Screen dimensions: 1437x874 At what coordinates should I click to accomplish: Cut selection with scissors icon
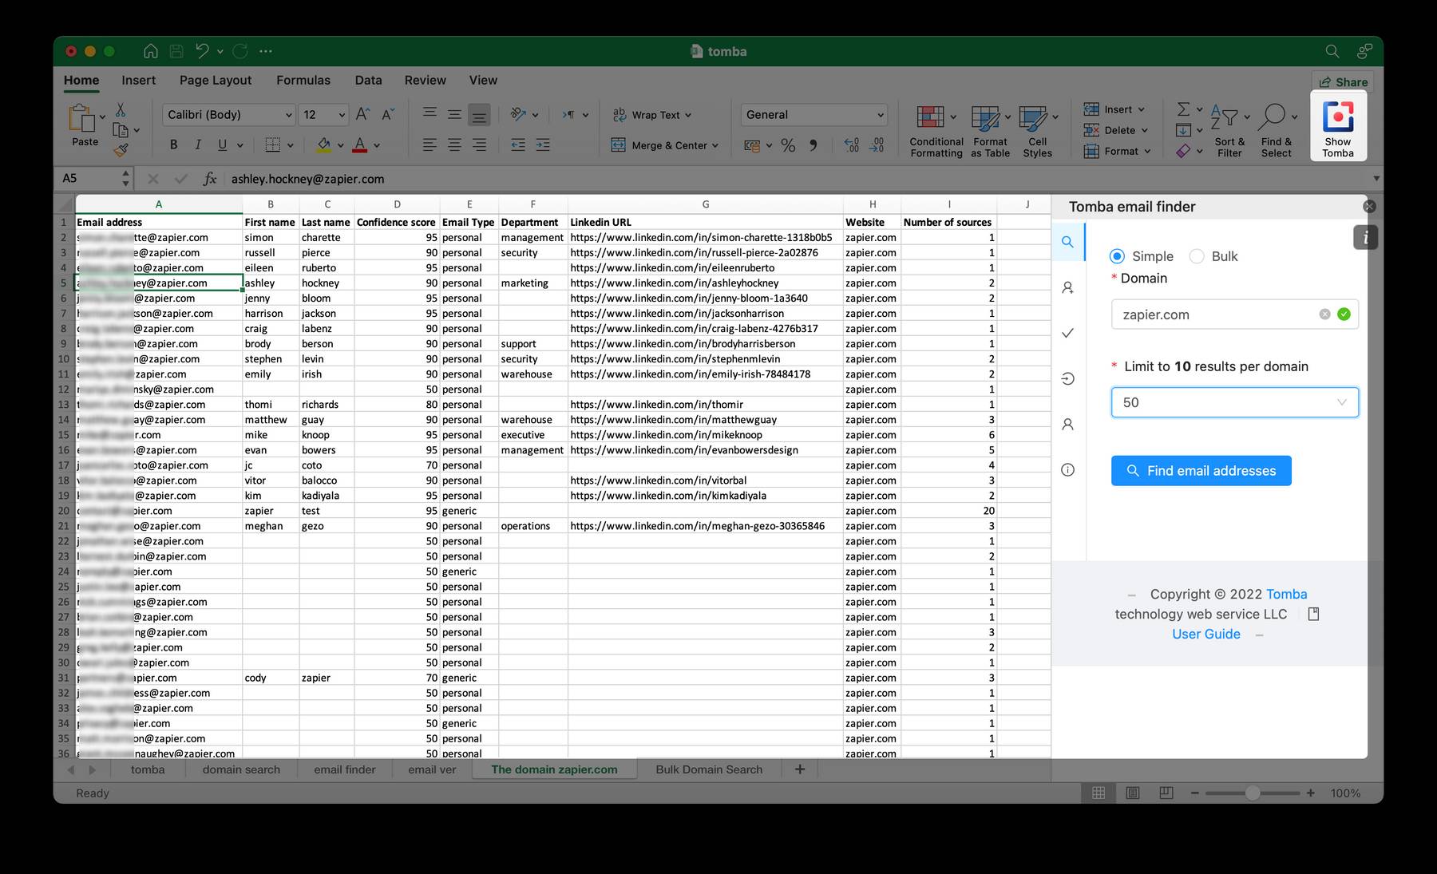(x=121, y=109)
